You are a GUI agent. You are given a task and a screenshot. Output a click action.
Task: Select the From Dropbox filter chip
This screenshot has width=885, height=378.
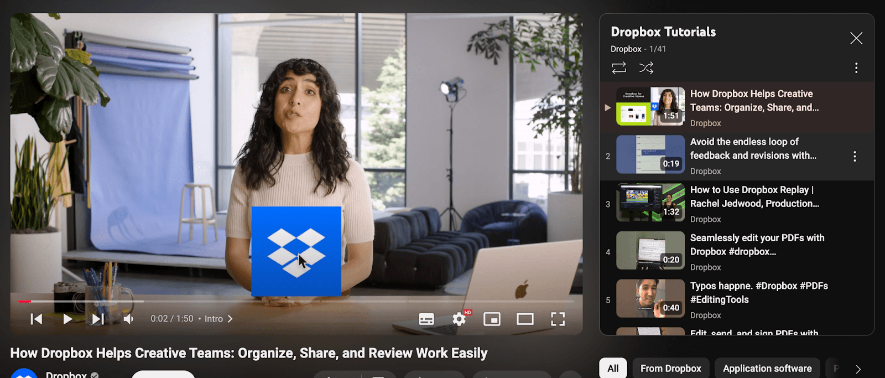[x=670, y=369]
